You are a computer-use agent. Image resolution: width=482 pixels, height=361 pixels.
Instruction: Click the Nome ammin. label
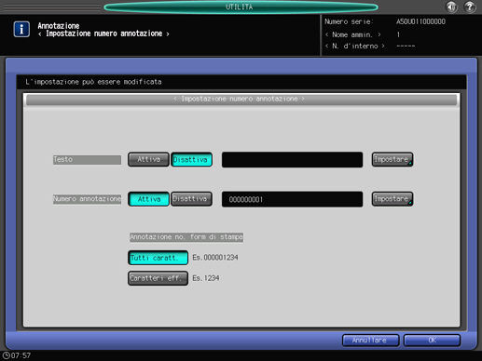tap(352, 34)
